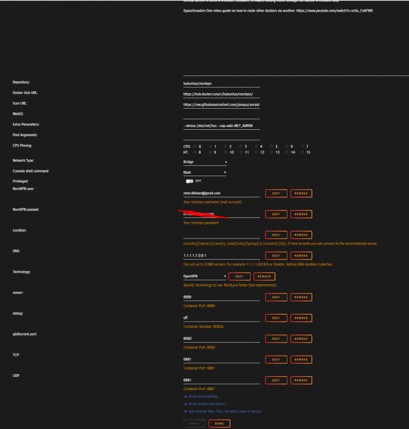
Task: Click the DNS 1.1.1.1,1.0.0.1 field
Action: (221, 256)
